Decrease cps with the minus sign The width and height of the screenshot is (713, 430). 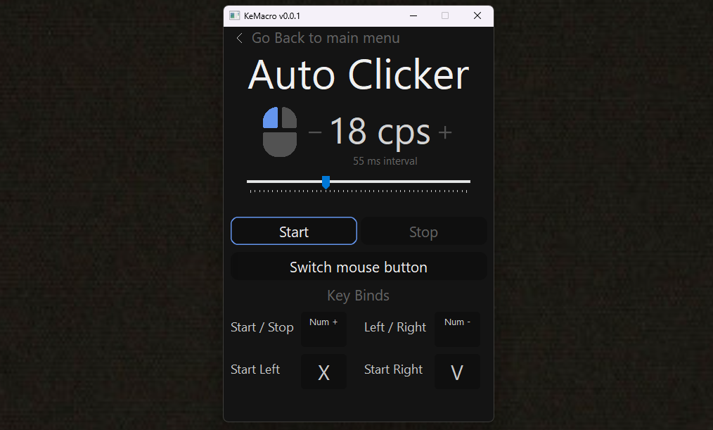315,132
